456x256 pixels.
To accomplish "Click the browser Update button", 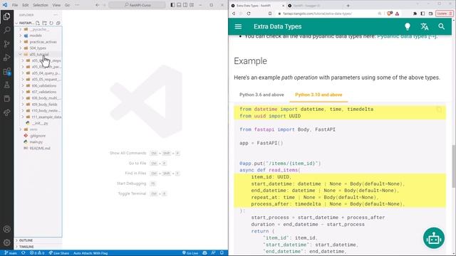I will click(444, 14).
